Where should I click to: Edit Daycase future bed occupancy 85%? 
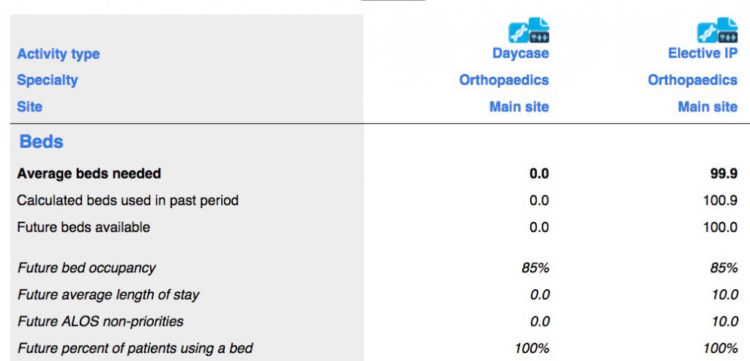[535, 267]
